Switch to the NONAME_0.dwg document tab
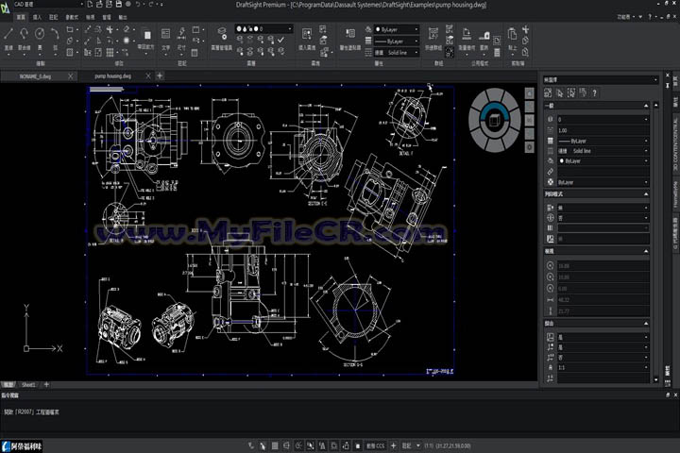 (x=35, y=76)
